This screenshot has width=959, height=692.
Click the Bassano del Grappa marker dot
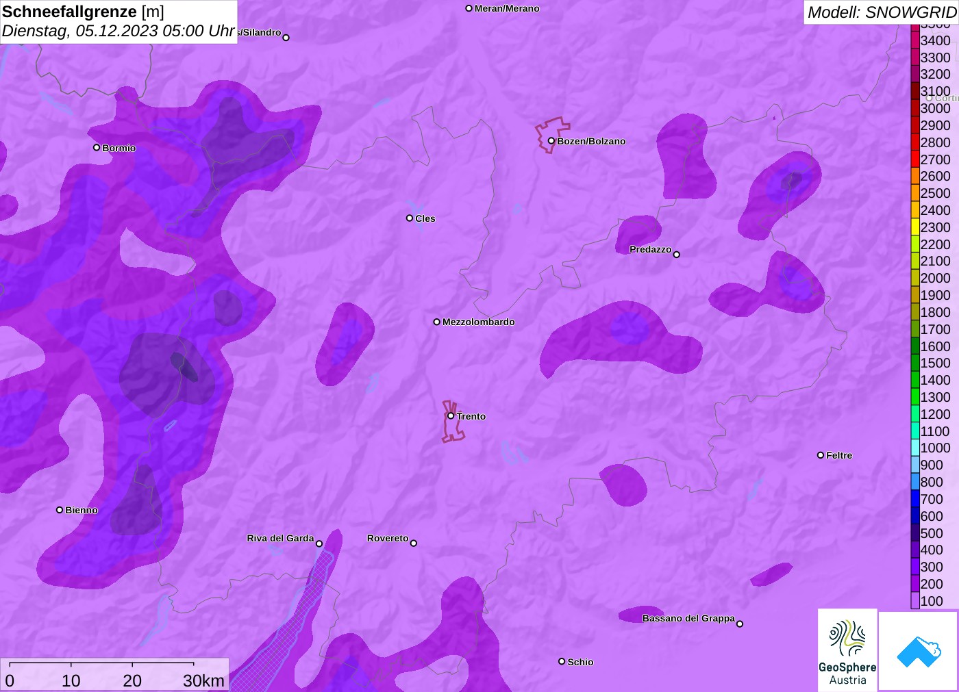click(x=739, y=624)
